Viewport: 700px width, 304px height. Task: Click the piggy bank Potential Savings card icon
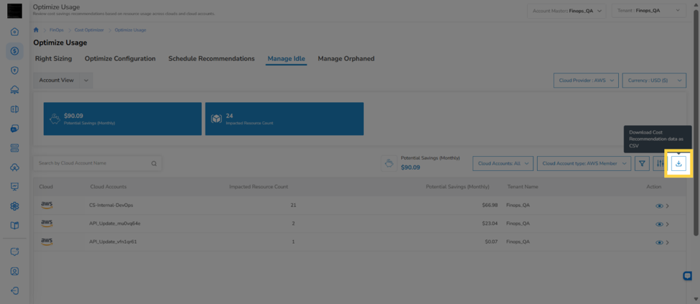(55, 119)
